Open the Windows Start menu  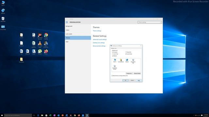(2, 115)
